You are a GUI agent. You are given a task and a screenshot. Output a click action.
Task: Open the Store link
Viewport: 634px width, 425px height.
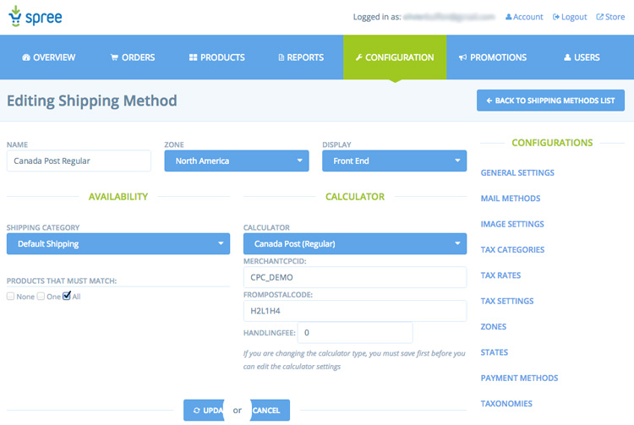(x=610, y=17)
